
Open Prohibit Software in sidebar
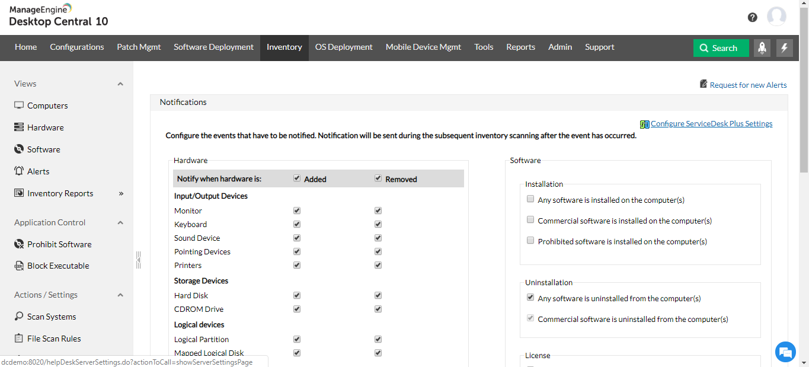[x=59, y=244]
